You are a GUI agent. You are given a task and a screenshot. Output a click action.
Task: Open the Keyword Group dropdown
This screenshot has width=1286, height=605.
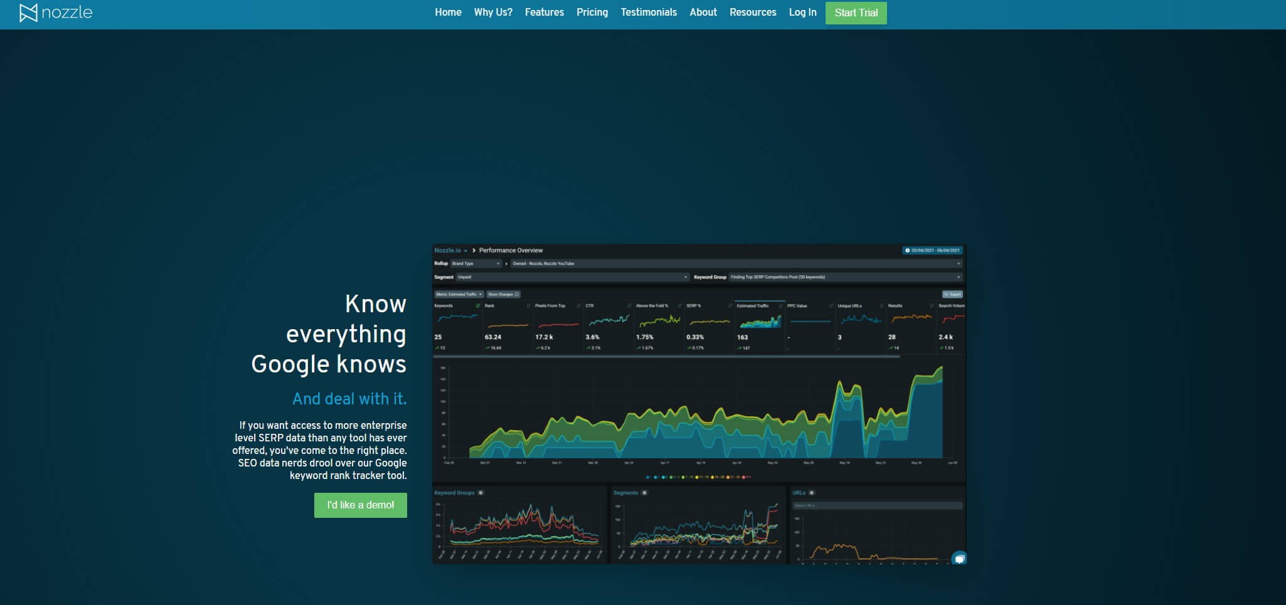coord(845,277)
